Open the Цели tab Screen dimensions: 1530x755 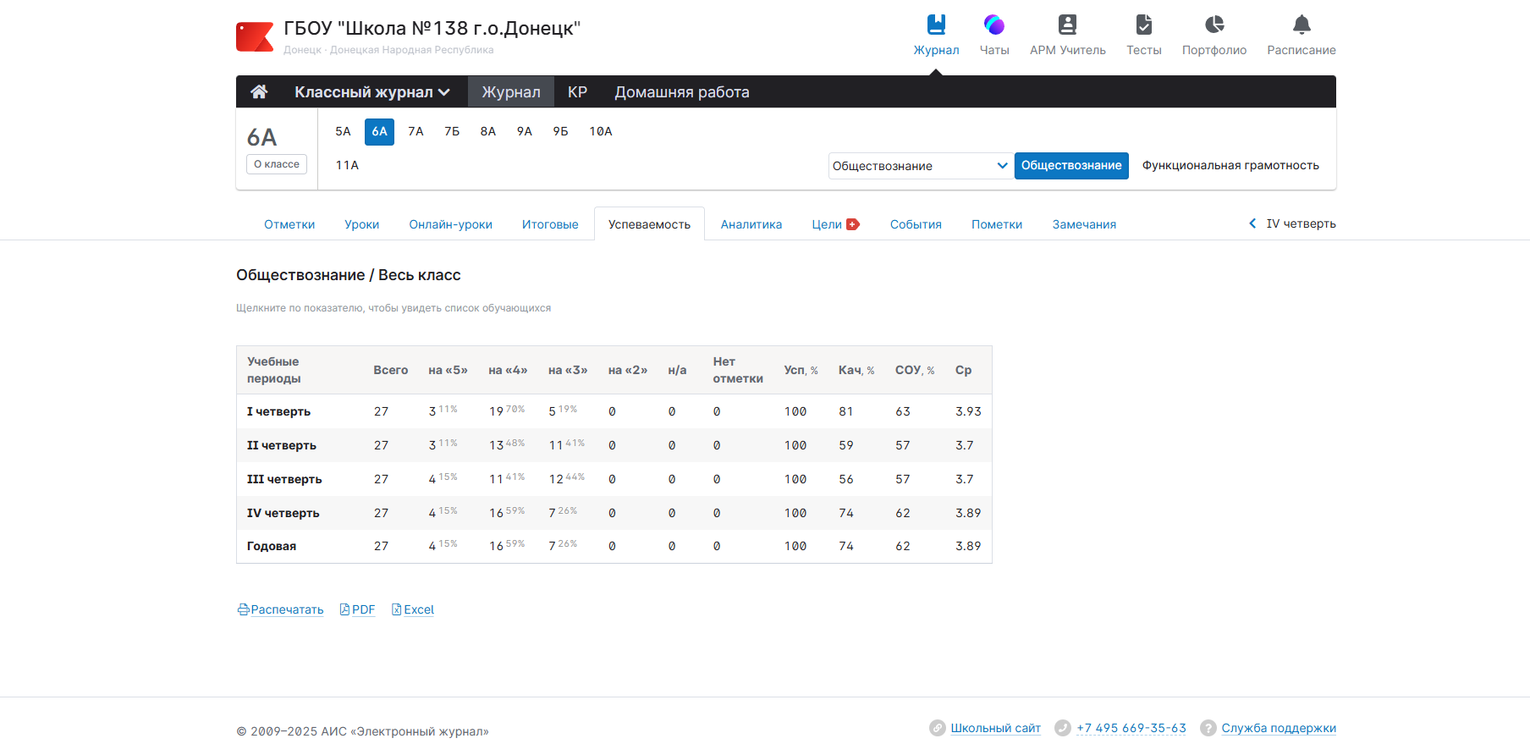[827, 224]
